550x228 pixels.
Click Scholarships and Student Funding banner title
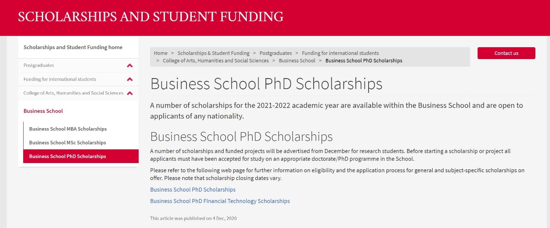pyautogui.click(x=150, y=17)
